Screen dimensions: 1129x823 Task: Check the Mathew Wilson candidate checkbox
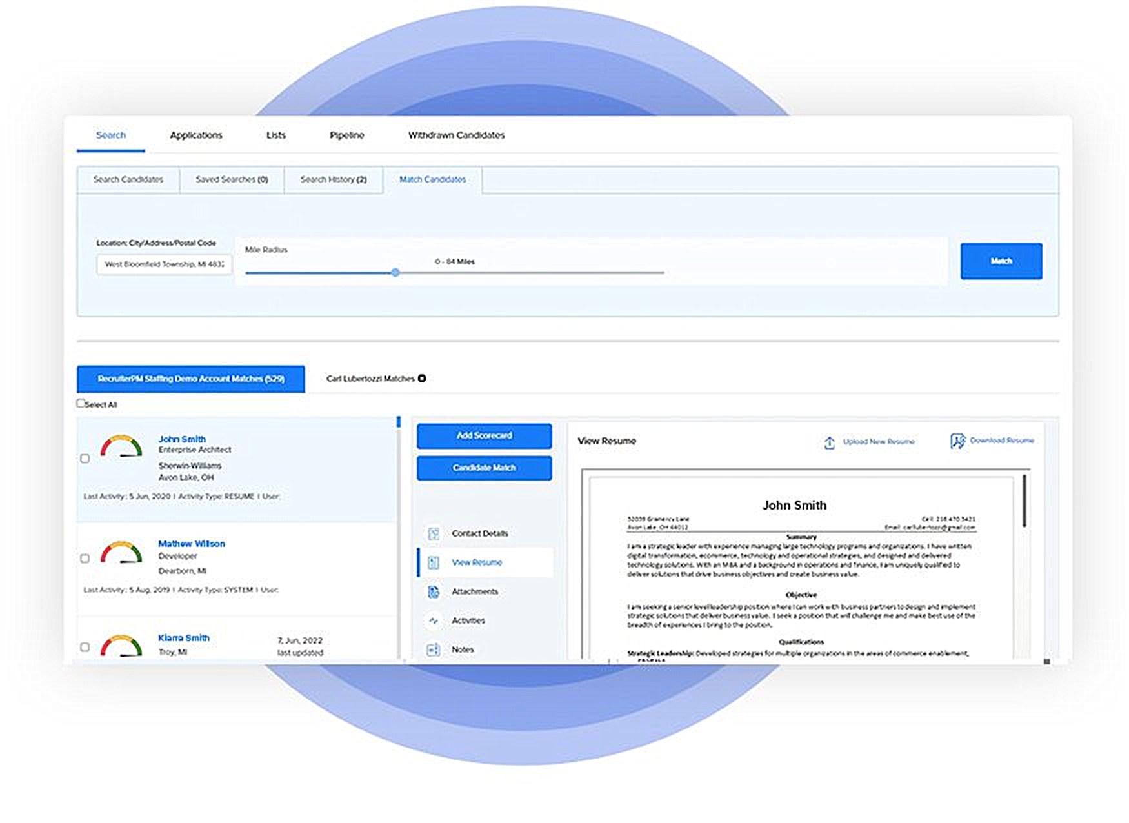tap(85, 559)
